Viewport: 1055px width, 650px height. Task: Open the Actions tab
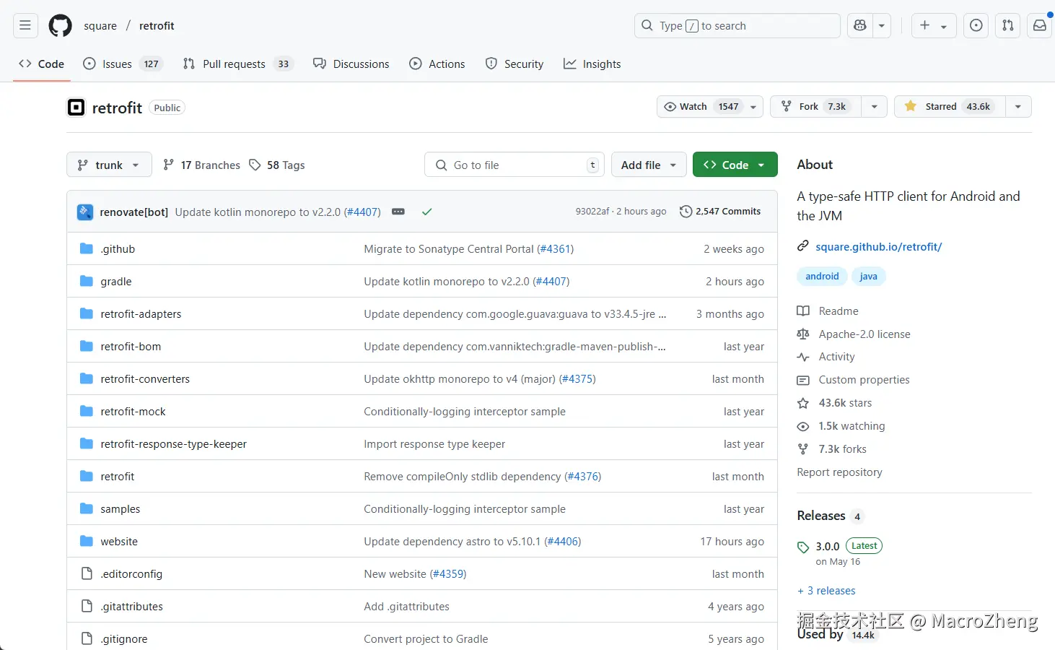pos(437,64)
